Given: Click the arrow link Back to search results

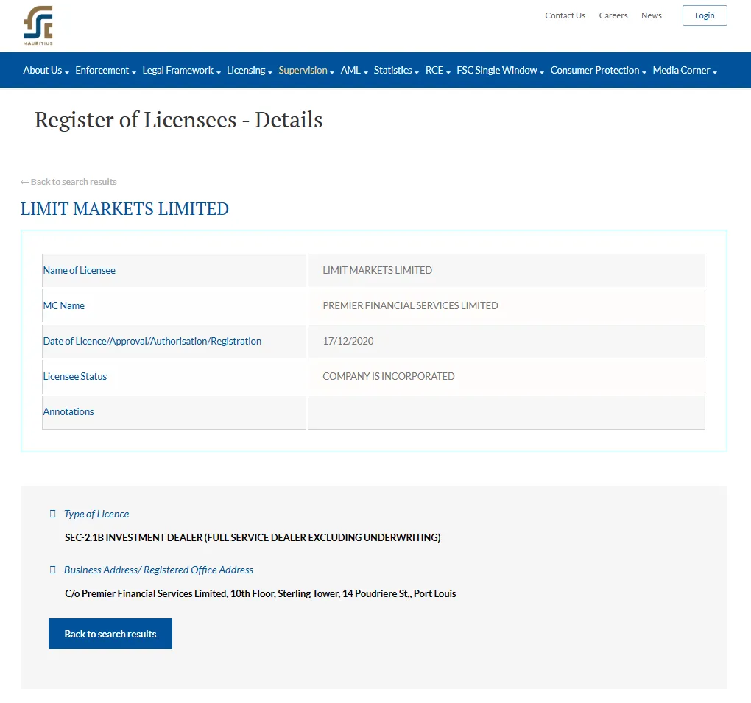Looking at the screenshot, I should click(x=68, y=182).
